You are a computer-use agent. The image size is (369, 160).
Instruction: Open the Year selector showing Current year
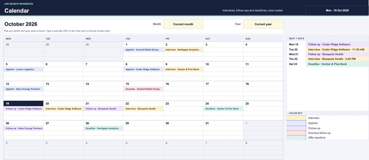pos(263,24)
